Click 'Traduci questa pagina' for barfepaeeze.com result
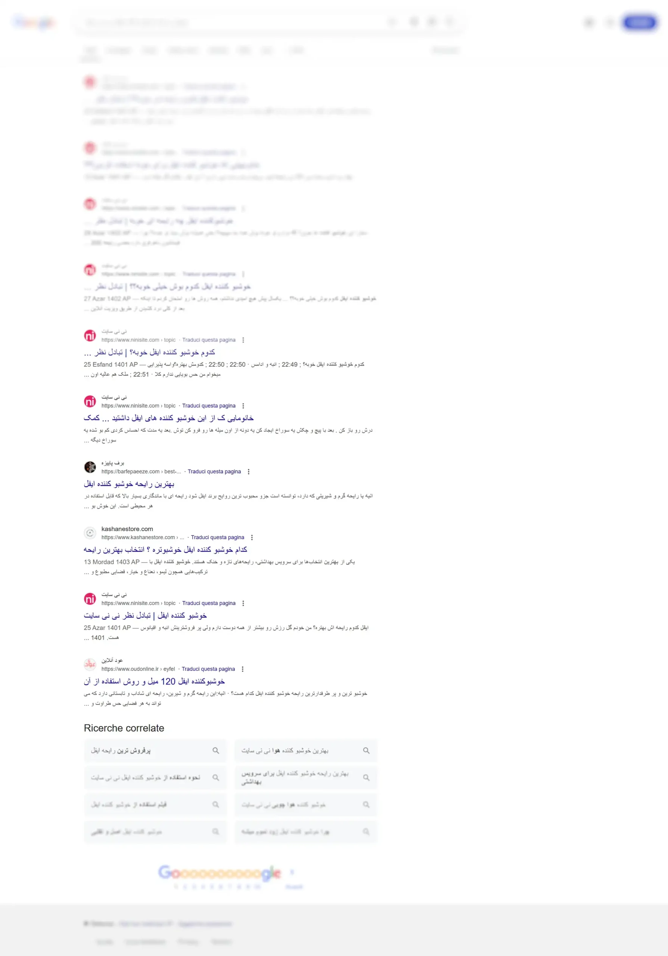Screen dimensions: 668x956 pos(214,471)
